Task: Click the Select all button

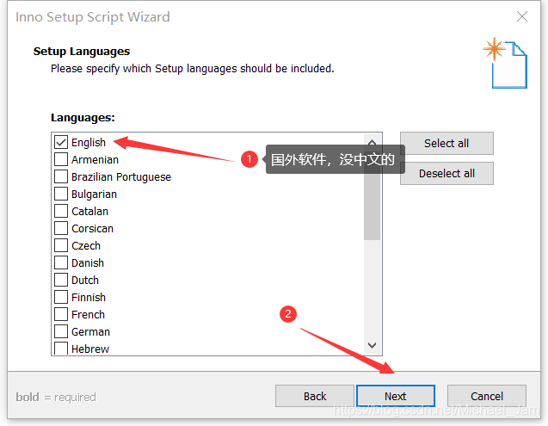Action: pos(446,144)
